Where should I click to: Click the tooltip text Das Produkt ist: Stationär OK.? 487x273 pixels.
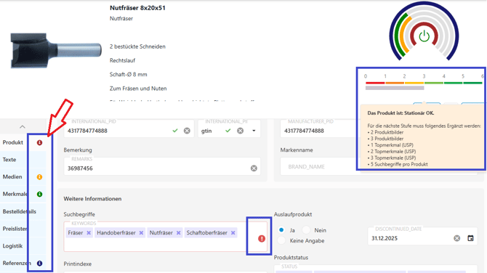point(401,113)
